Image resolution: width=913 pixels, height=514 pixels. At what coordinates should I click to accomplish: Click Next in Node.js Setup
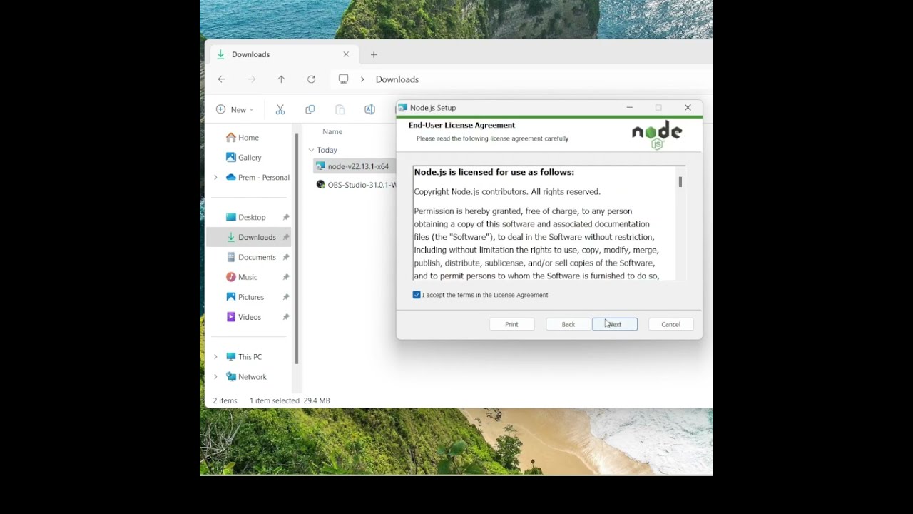(x=615, y=324)
